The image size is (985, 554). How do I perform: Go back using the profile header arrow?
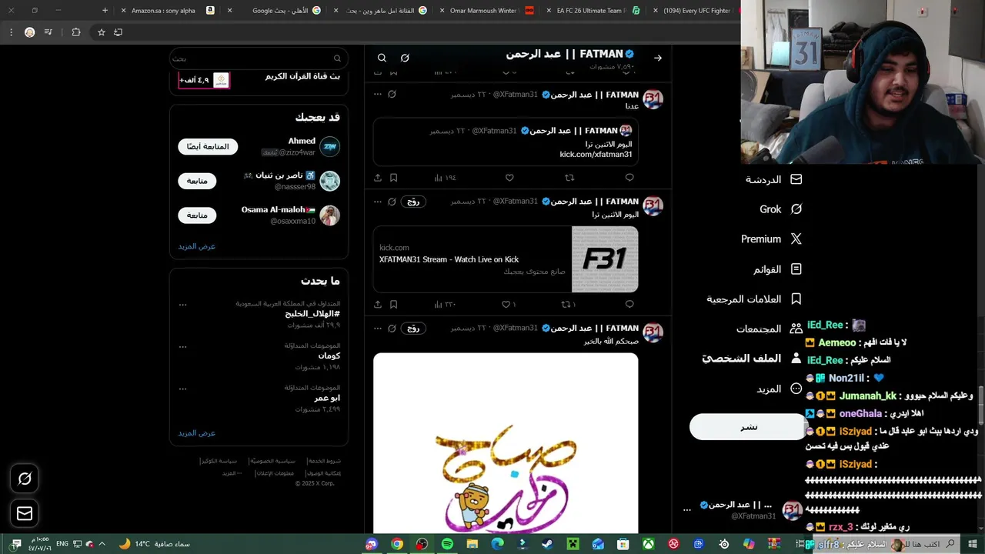[x=658, y=58]
